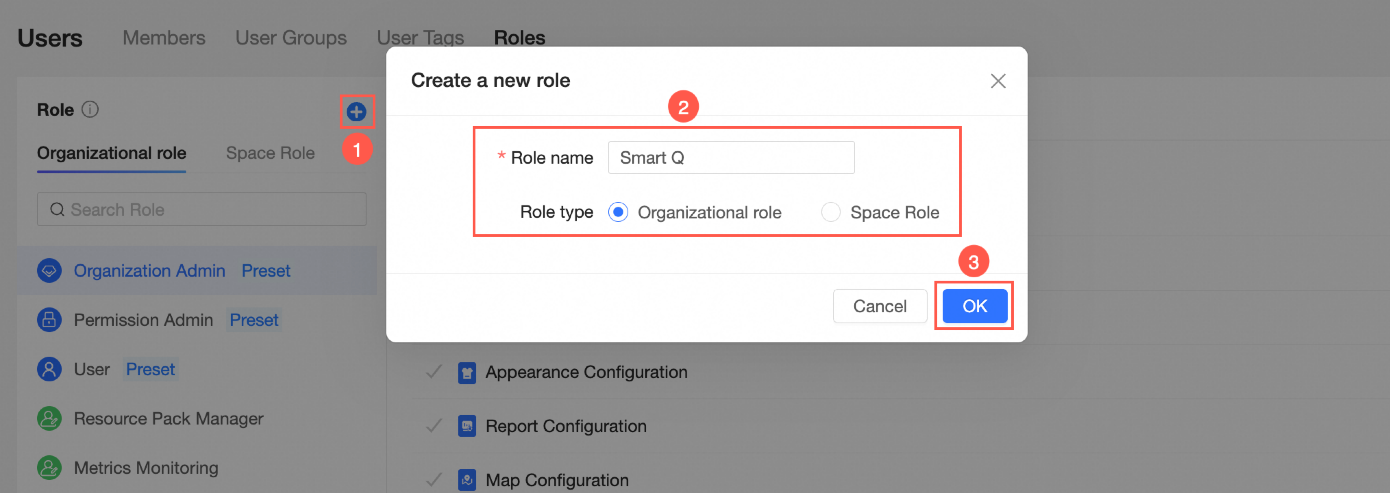Click the blue plus add role icon
The width and height of the screenshot is (1390, 493).
[x=356, y=112]
